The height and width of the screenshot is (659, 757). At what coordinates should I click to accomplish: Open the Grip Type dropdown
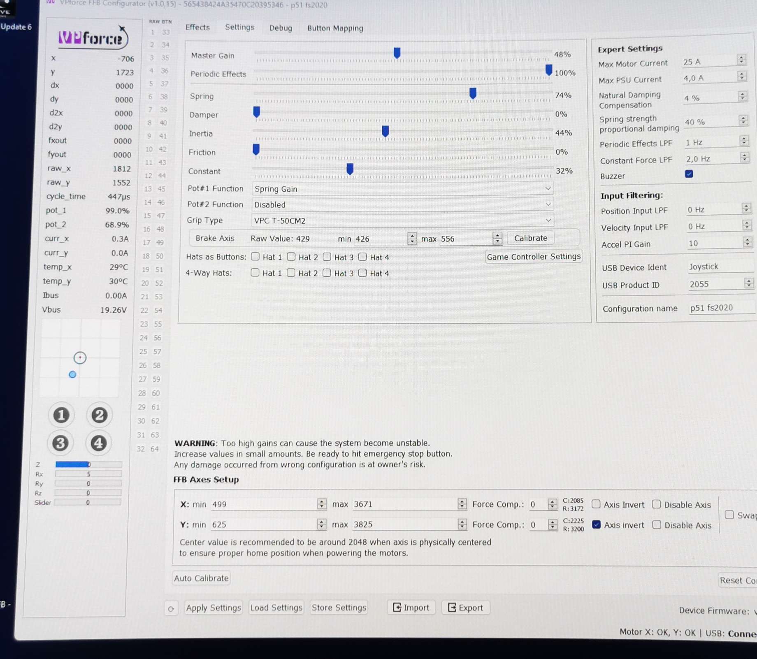(402, 220)
